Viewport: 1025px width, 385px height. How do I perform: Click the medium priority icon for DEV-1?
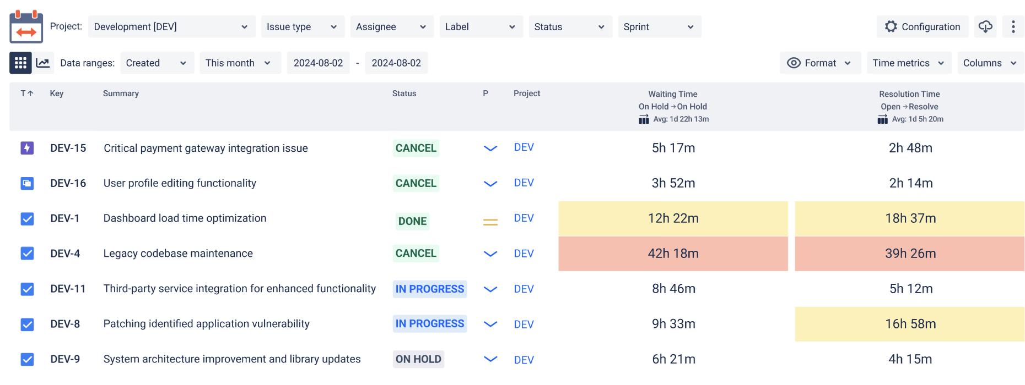pos(490,222)
